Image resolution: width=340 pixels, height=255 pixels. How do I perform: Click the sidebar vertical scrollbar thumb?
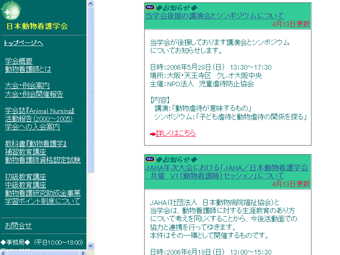(90, 90)
